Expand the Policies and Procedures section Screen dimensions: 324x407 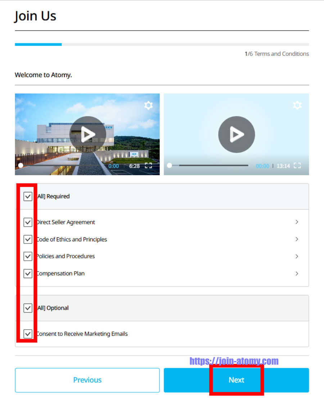click(x=297, y=256)
